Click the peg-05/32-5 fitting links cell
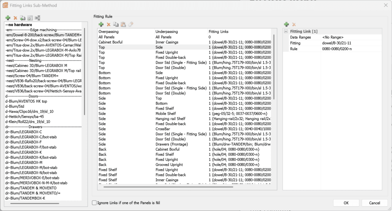392x211 pixels. point(239,113)
